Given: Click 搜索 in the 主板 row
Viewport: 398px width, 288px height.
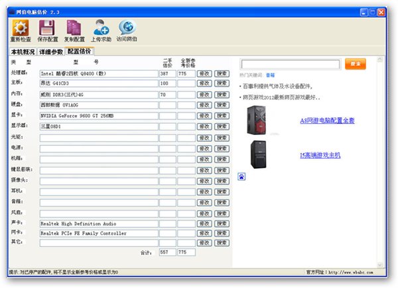Looking at the screenshot, I should click(x=222, y=83).
